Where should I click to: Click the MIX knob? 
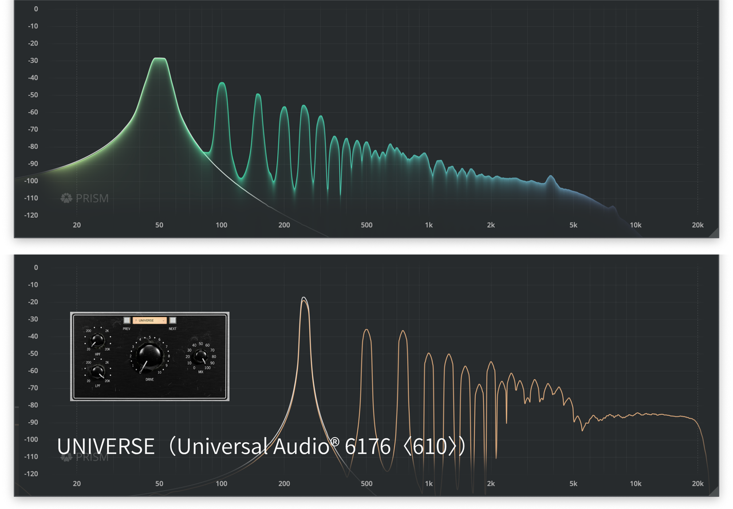200,356
